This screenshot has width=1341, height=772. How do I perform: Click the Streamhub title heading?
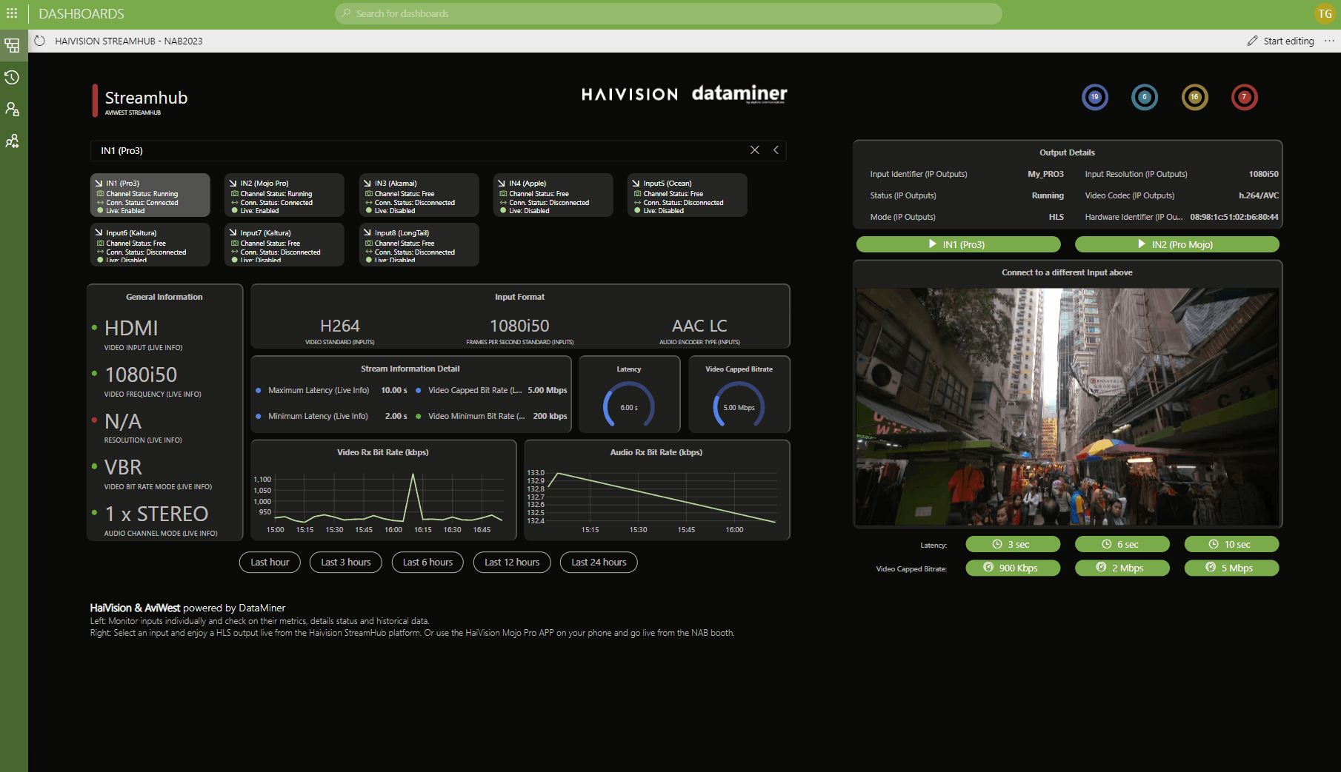(x=146, y=98)
